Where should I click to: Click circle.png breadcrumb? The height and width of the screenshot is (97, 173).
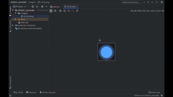tap(44, 2)
